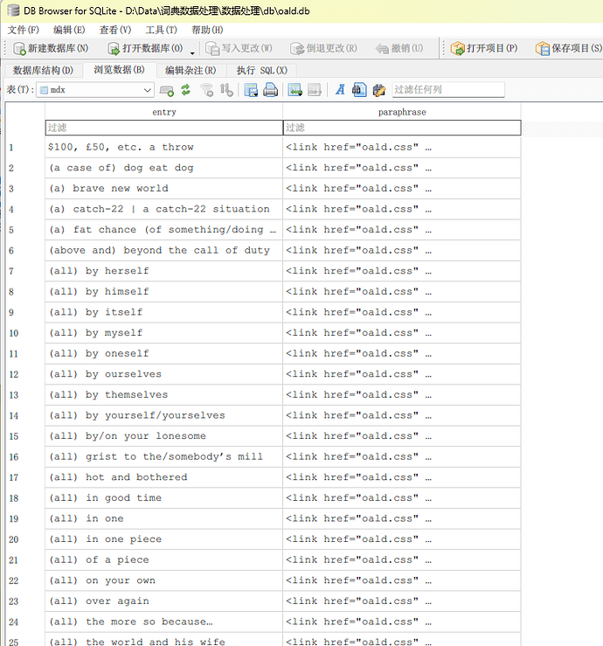Click the Open Project (打开项目) button
The image size is (603, 646).
[x=484, y=48]
